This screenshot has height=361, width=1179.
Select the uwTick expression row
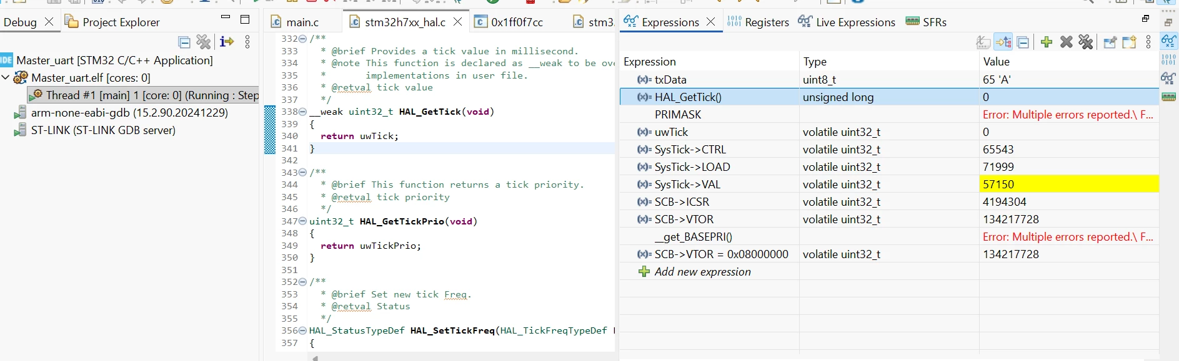[x=889, y=132]
